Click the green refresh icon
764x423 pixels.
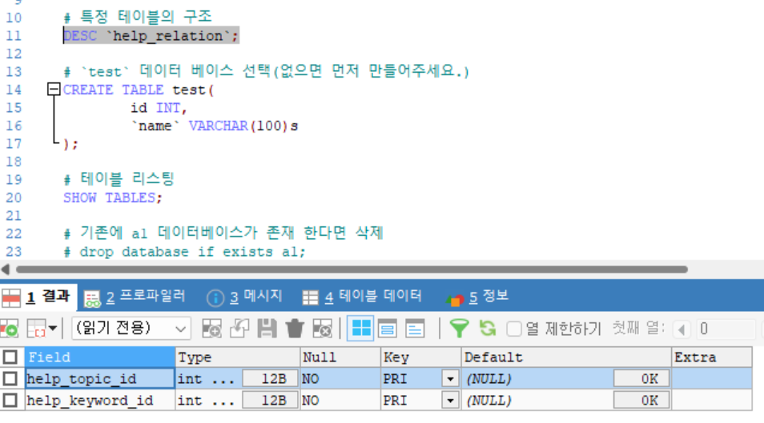tap(487, 329)
